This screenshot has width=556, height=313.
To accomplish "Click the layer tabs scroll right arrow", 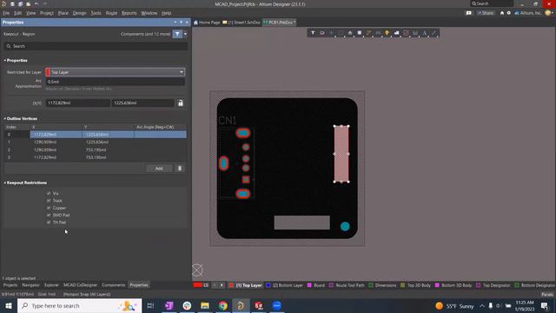I will pos(222,285).
